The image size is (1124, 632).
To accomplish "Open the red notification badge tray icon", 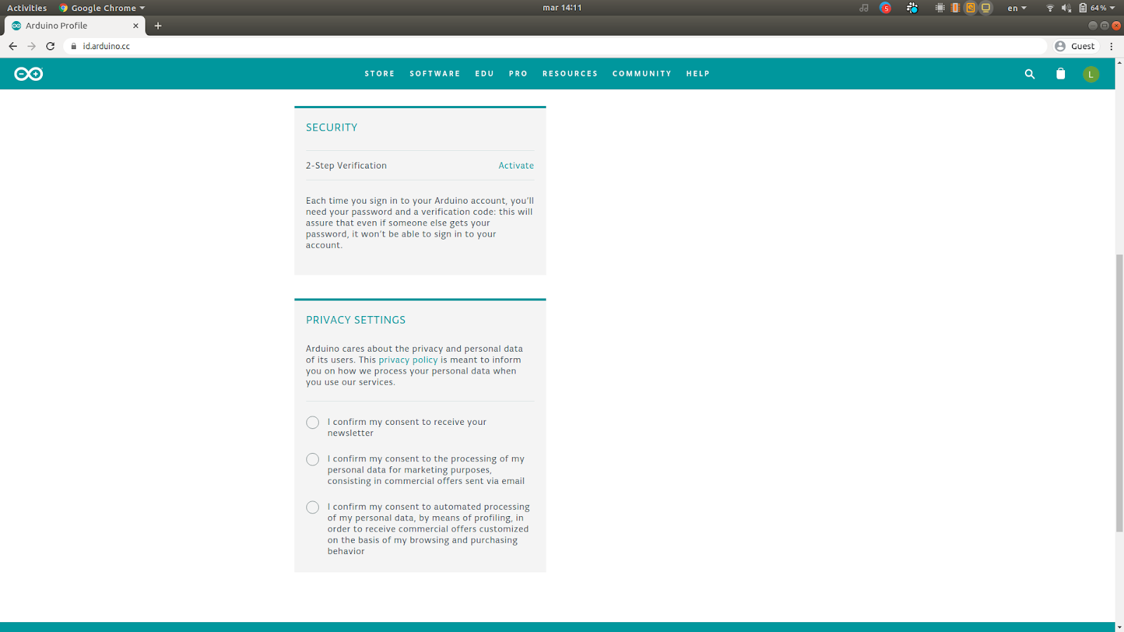I will (x=885, y=8).
